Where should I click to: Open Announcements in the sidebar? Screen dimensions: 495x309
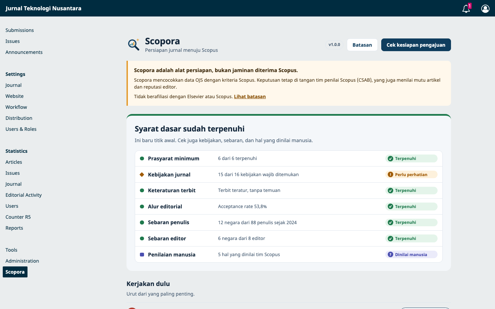24,52
